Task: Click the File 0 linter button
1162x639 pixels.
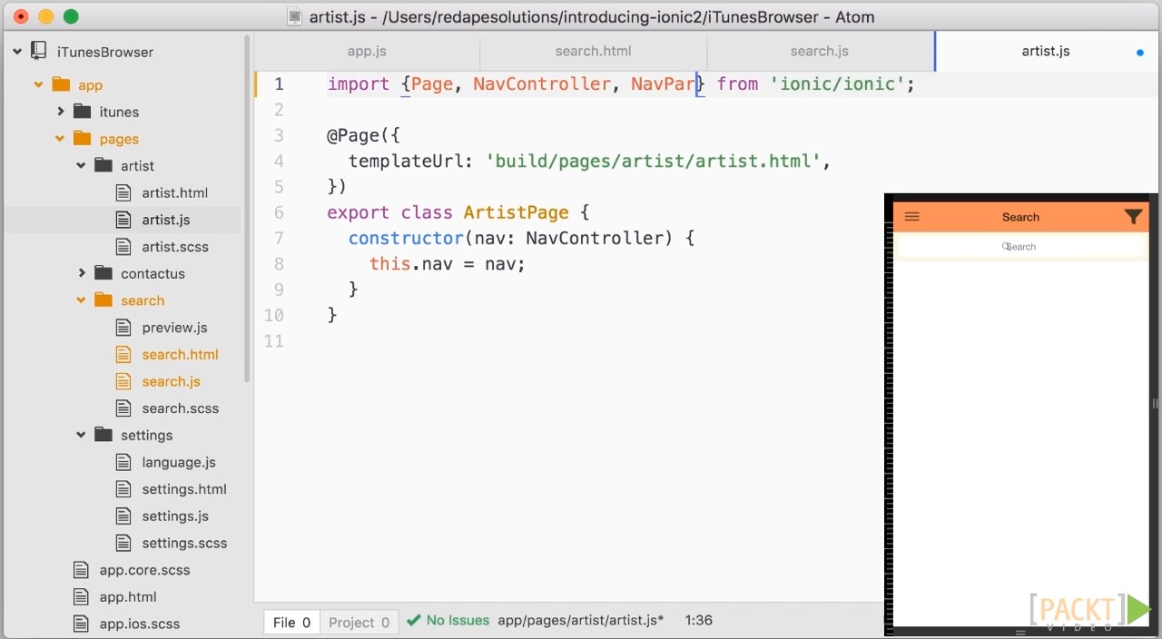Action: tap(291, 622)
